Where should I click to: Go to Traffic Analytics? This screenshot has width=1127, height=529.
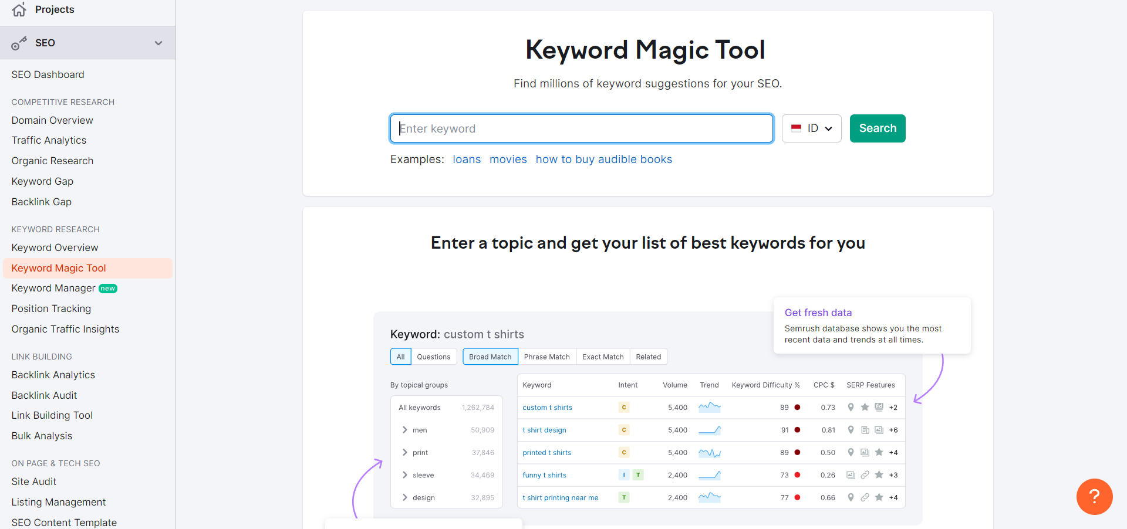tap(49, 140)
